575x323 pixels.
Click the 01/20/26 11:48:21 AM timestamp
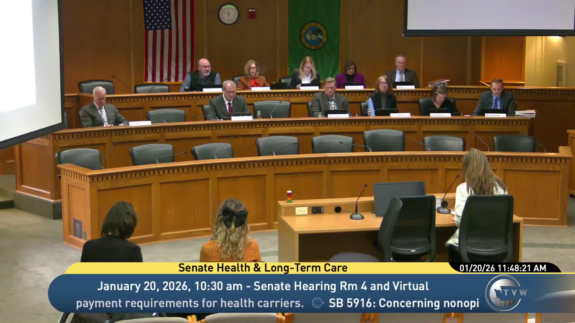coord(503,268)
